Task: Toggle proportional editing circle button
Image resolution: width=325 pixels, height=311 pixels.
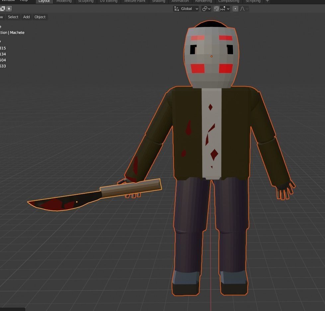Action: pyautogui.click(x=235, y=9)
